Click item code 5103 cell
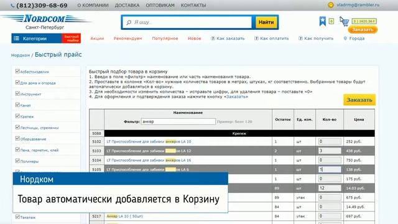398x224 pixels. point(97,151)
